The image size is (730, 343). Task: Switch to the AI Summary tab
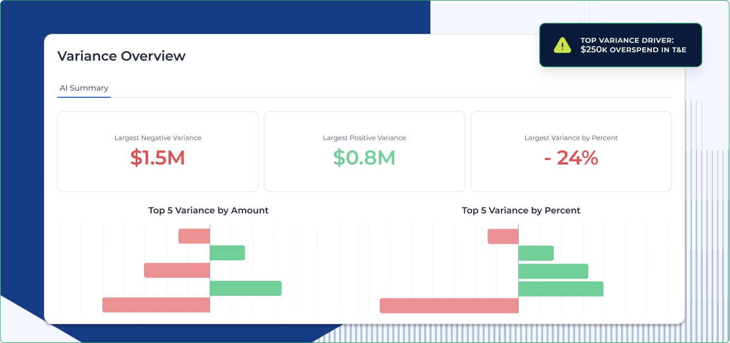(84, 88)
